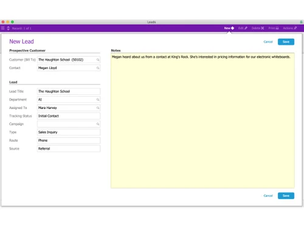Click the yellow minimize window button

(8, 22)
